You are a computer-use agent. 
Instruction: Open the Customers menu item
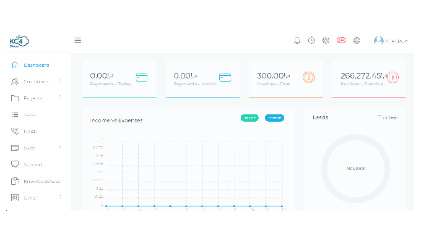(36, 82)
